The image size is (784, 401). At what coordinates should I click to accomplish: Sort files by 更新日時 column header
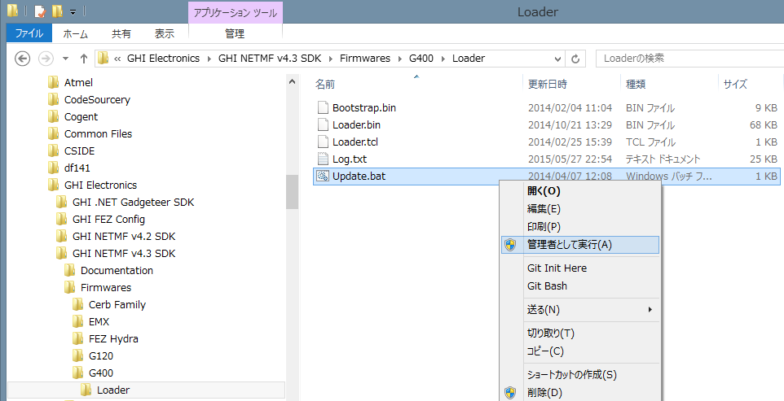click(548, 84)
